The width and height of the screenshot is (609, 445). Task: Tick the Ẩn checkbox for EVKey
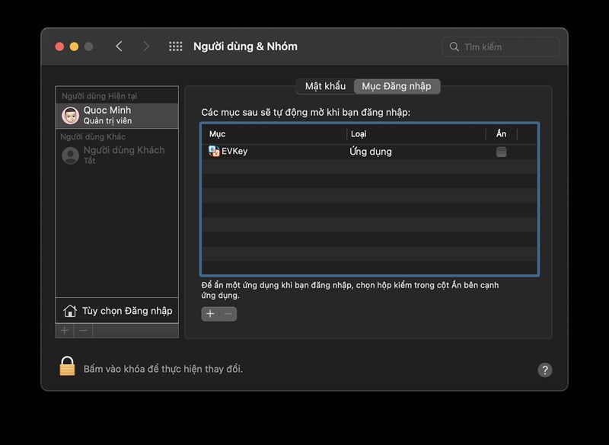click(x=502, y=152)
